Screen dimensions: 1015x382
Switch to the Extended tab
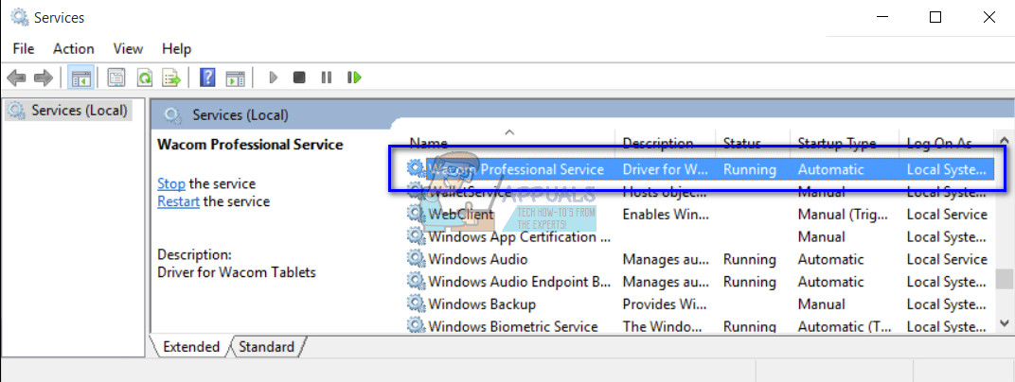191,347
